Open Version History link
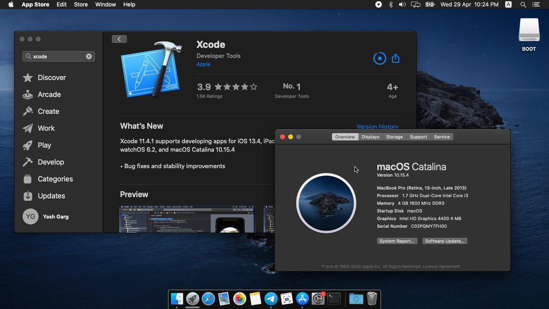Image resolution: width=549 pixels, height=309 pixels. pyautogui.click(x=377, y=126)
